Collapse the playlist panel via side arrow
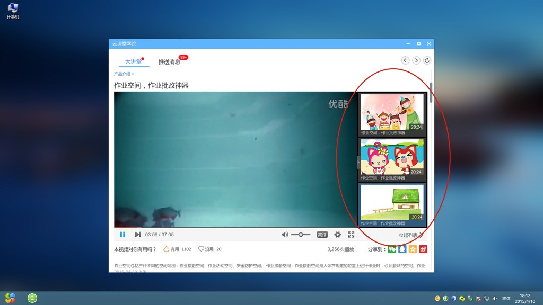The height and width of the screenshot is (305, 543). tap(358, 162)
